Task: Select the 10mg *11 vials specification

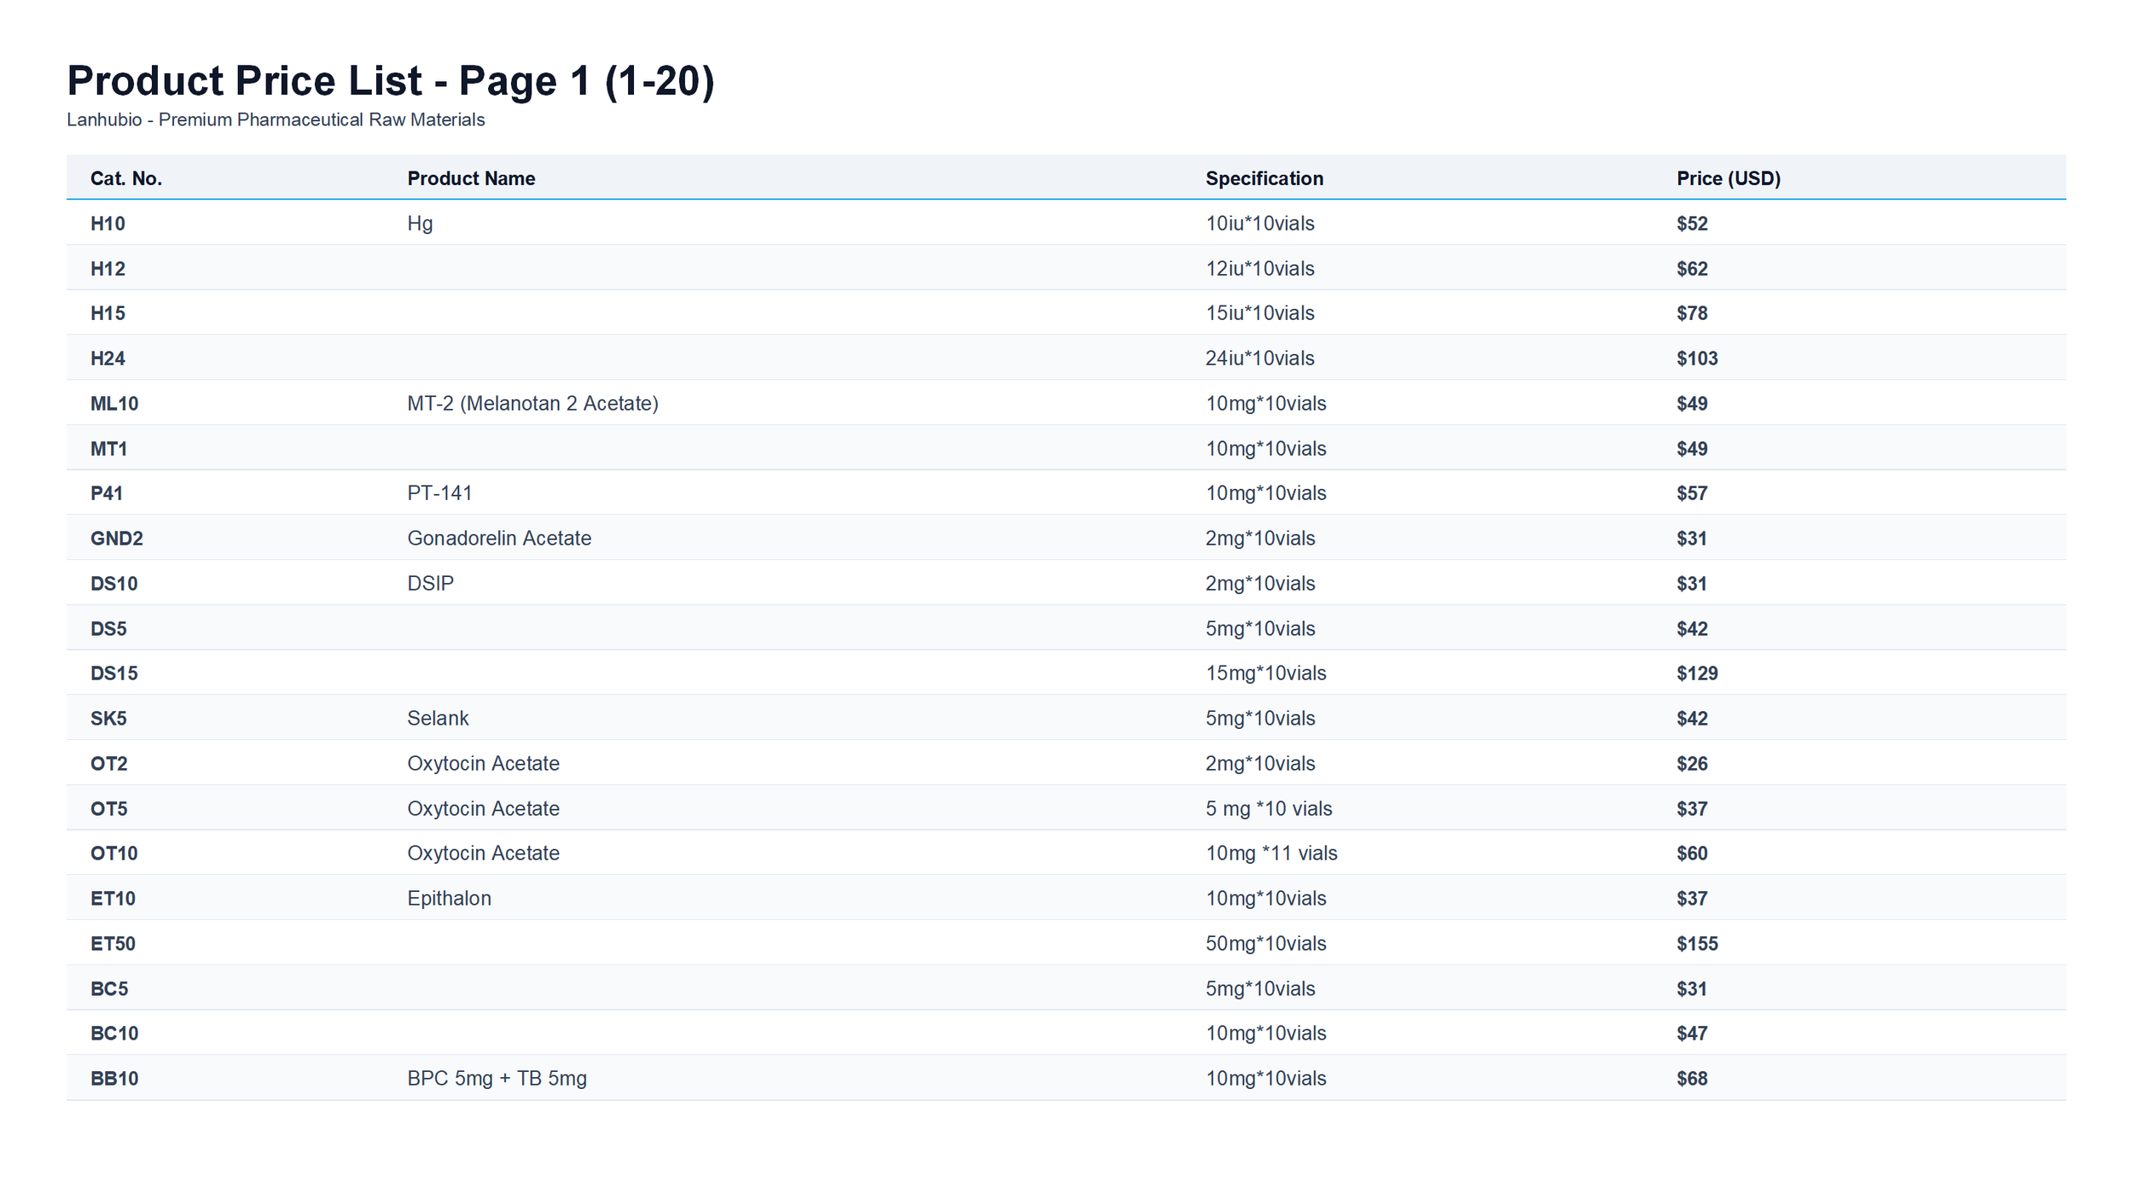Action: [x=1270, y=853]
